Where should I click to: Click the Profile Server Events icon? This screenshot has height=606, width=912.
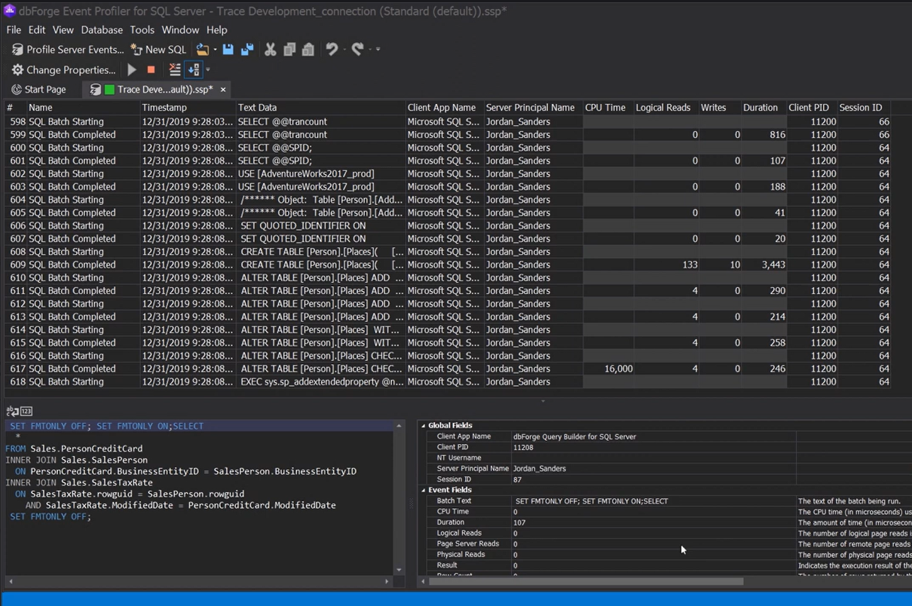pos(17,49)
